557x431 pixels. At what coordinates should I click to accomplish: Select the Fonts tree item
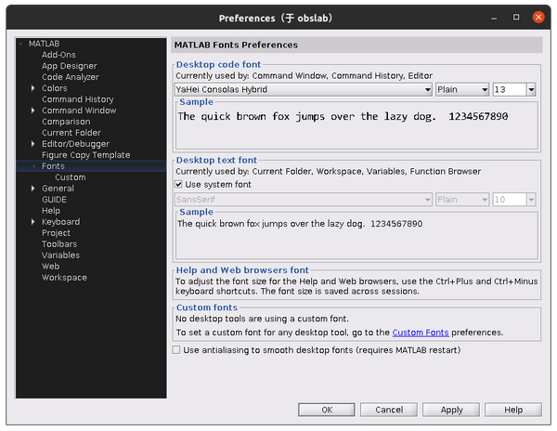[53, 166]
